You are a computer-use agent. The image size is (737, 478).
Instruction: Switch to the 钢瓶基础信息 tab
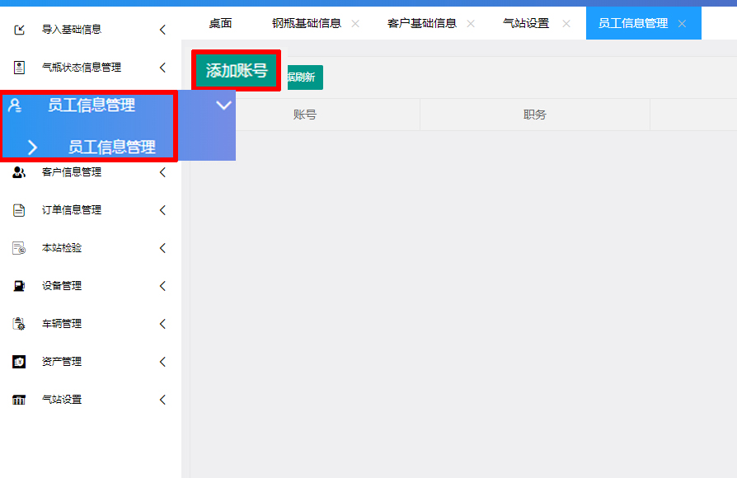pyautogui.click(x=307, y=23)
